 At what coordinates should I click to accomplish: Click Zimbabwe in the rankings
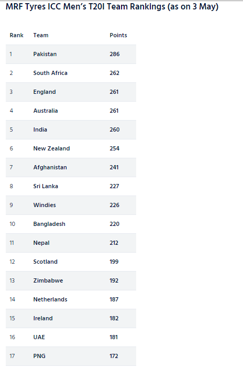(x=48, y=280)
